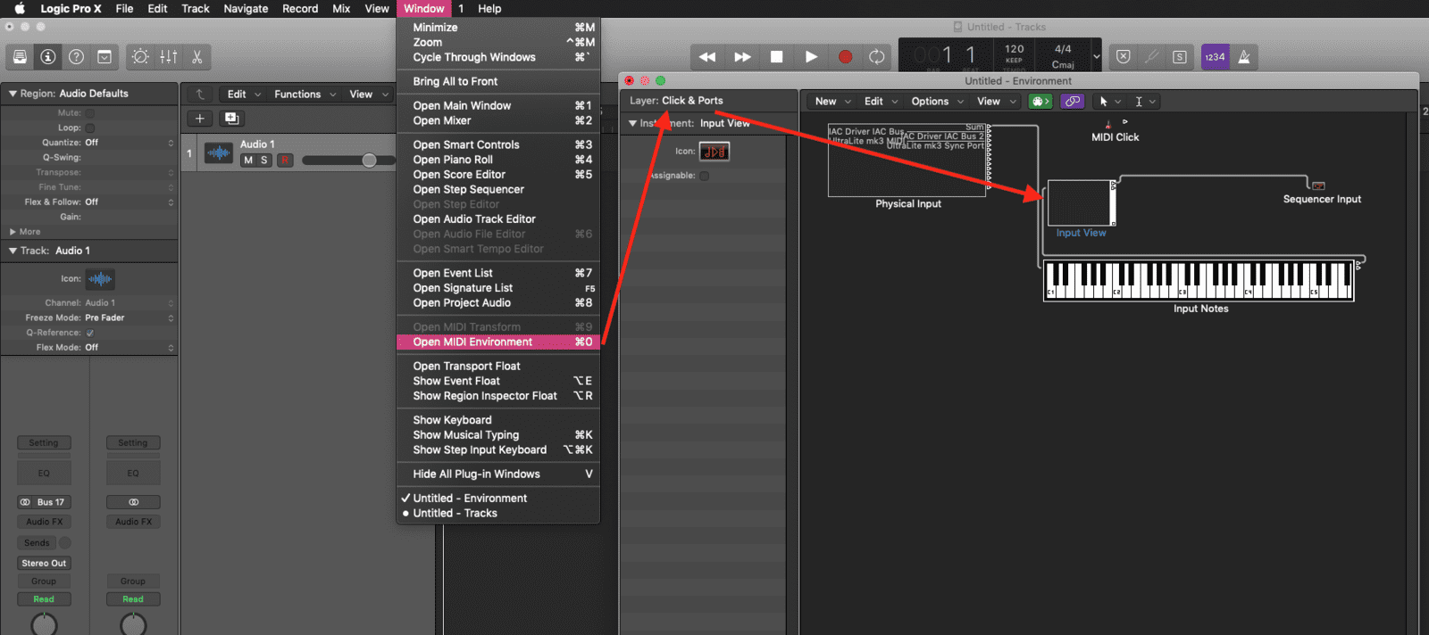Select the Pointer tool menu in Environment

coord(1110,102)
